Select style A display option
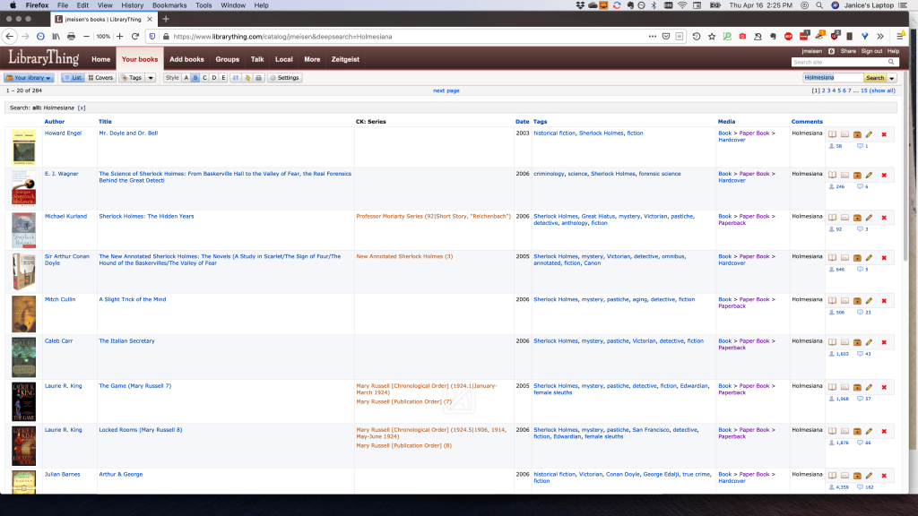Viewport: 918px width, 516px height. pyautogui.click(x=186, y=78)
